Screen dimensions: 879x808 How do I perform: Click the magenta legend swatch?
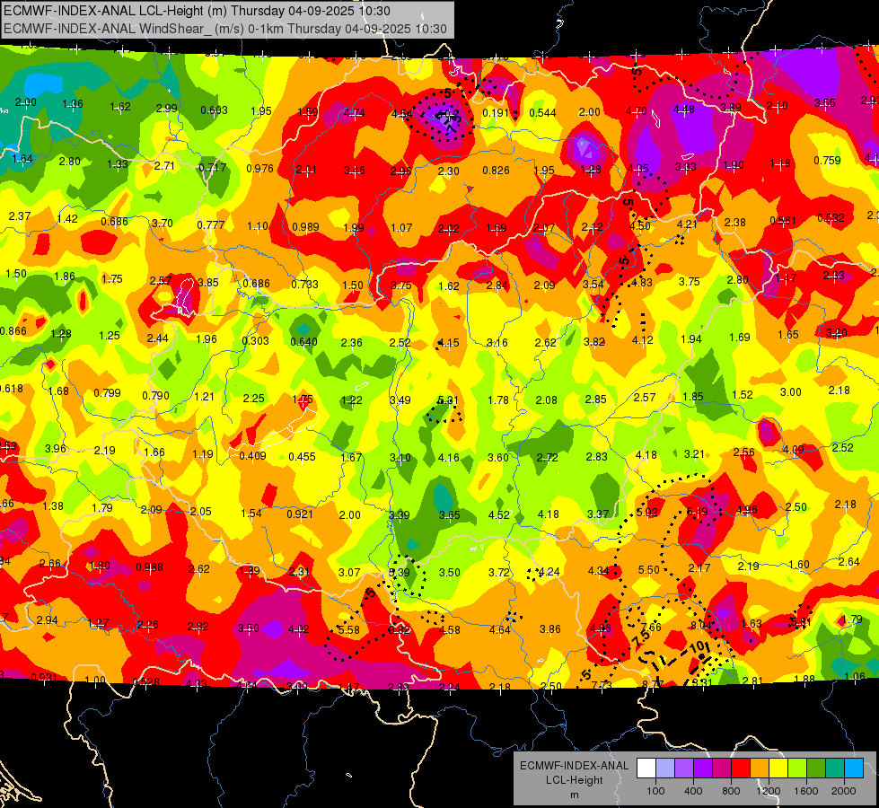pyautogui.click(x=722, y=768)
